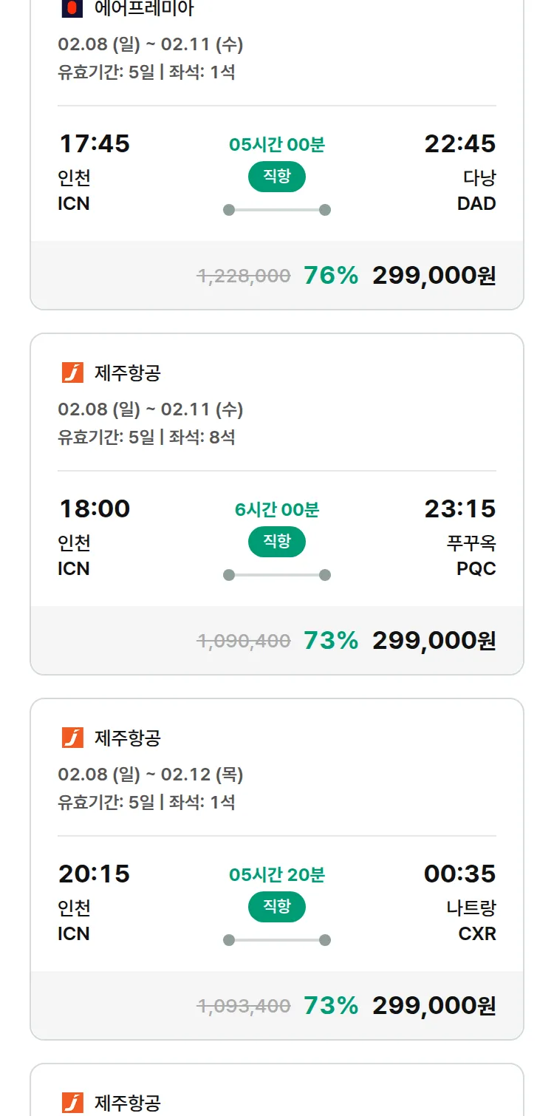The width and height of the screenshot is (554, 1116).
Task: Click the DAD destination airport code
Action: coord(476,204)
